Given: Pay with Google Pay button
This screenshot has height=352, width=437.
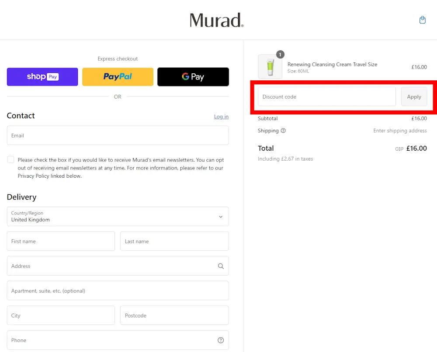Looking at the screenshot, I should 193,76.
